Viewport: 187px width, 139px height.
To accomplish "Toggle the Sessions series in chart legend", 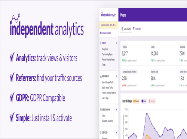I will [x=152, y=101].
